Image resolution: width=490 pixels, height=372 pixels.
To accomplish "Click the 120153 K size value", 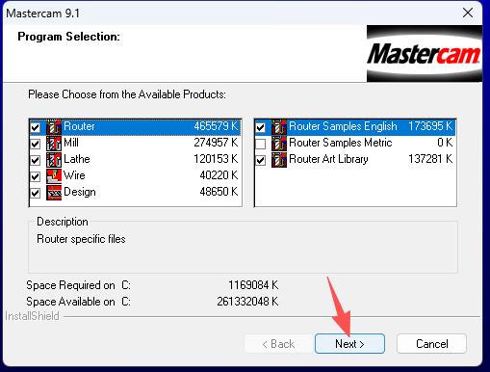I will click(216, 159).
